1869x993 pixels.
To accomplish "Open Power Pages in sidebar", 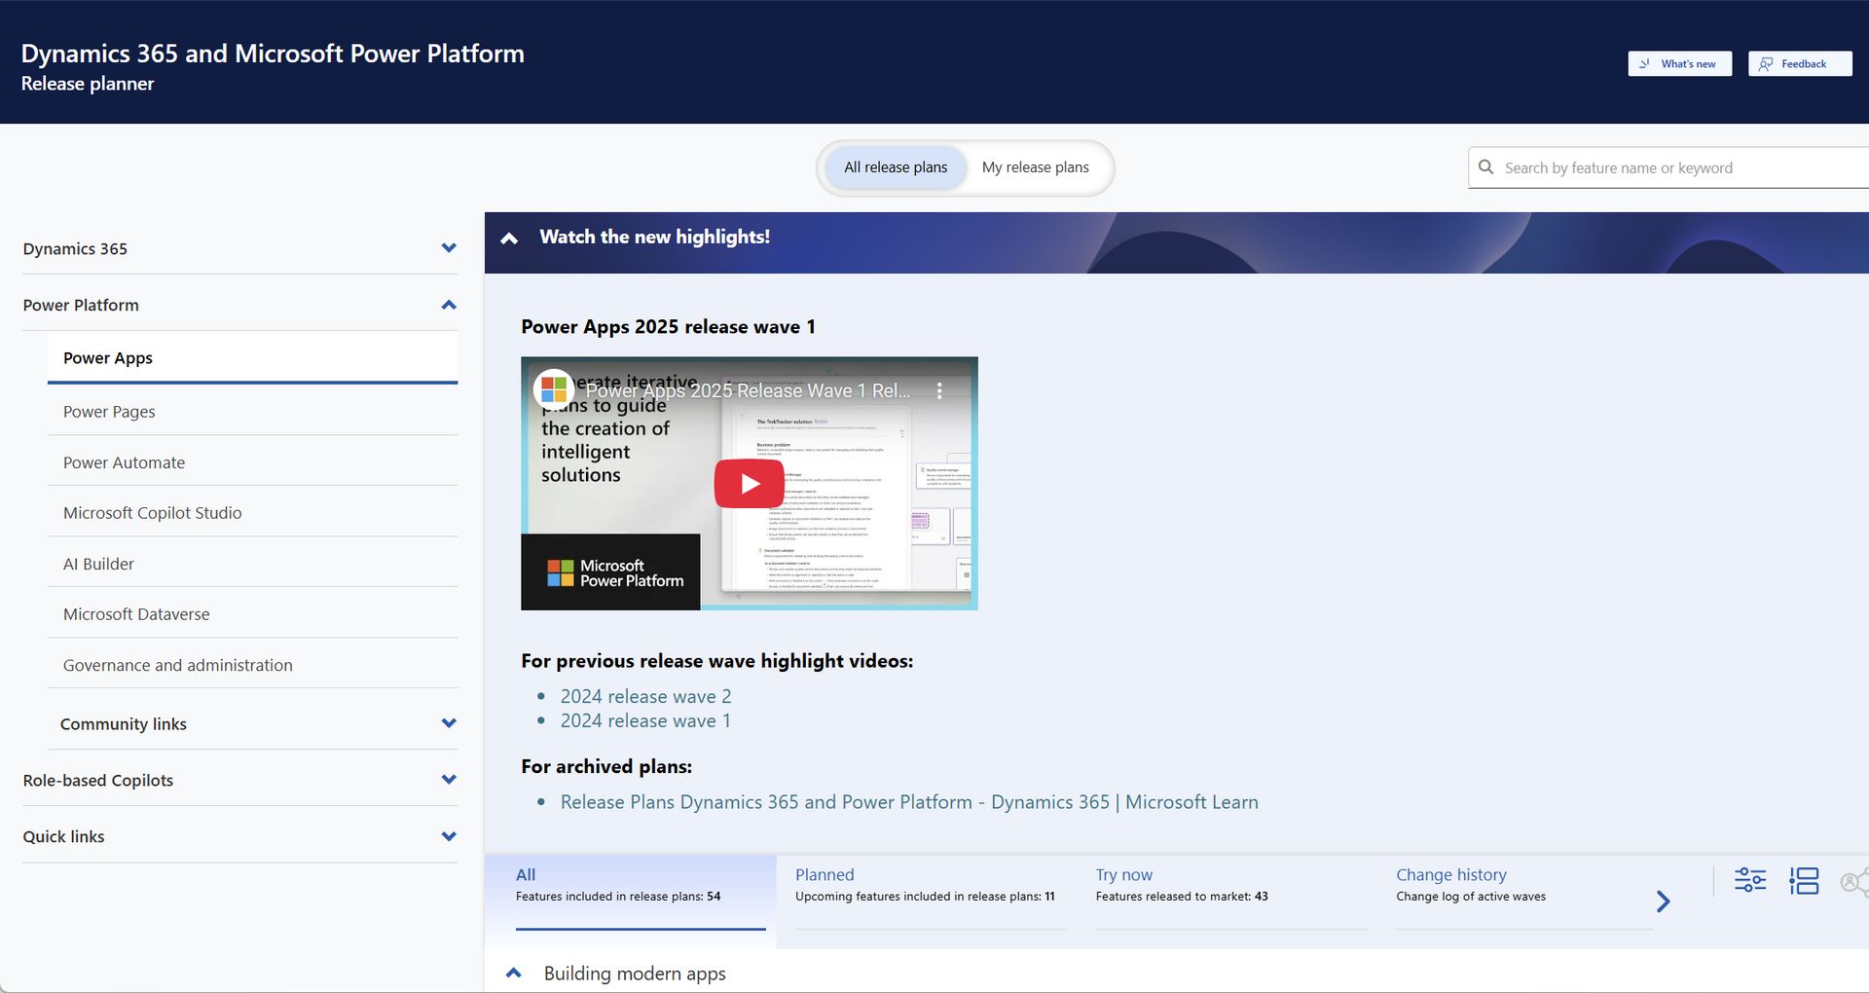I will pyautogui.click(x=252, y=412).
